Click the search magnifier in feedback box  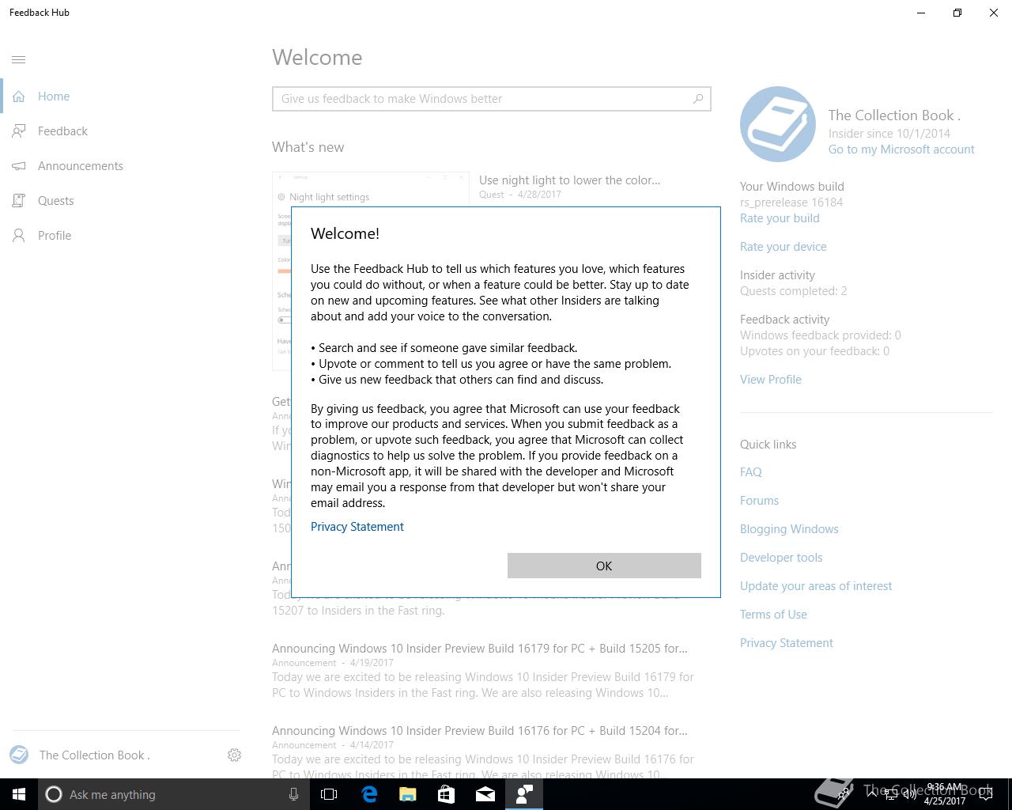pos(698,99)
